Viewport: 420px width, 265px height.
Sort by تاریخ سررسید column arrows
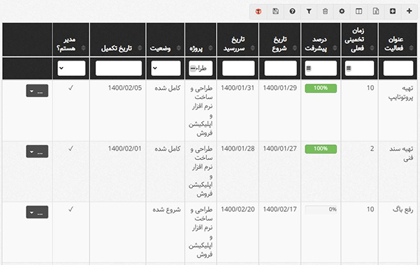(252, 48)
